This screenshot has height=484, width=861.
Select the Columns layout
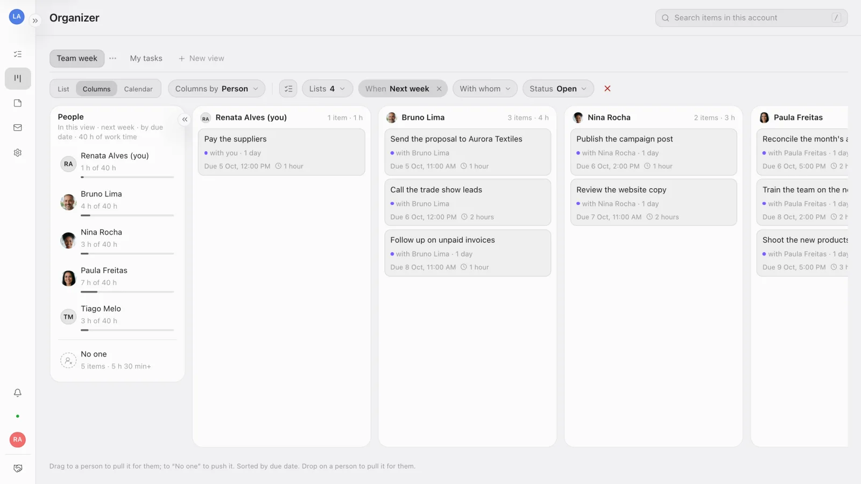(x=96, y=89)
